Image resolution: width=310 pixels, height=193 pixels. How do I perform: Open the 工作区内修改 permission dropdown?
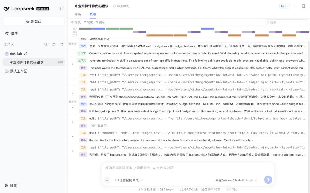pos(129,180)
